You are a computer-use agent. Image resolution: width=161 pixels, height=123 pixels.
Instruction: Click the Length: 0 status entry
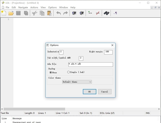pos(30,113)
